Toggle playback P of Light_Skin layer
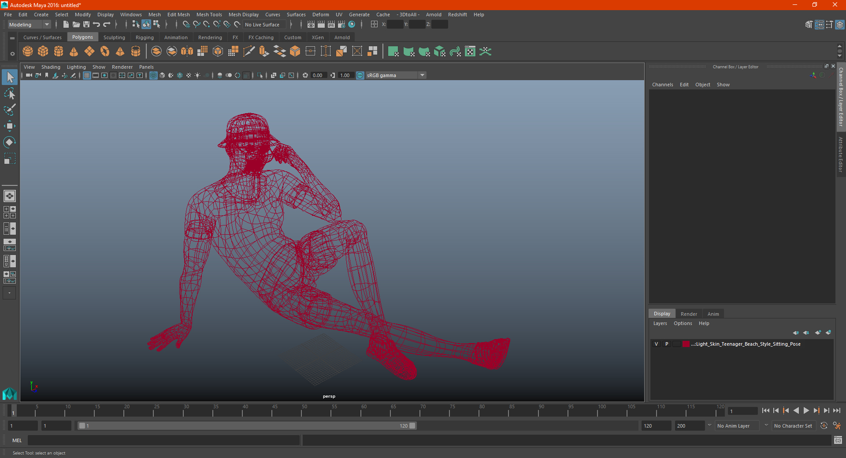846x458 pixels. tap(667, 344)
